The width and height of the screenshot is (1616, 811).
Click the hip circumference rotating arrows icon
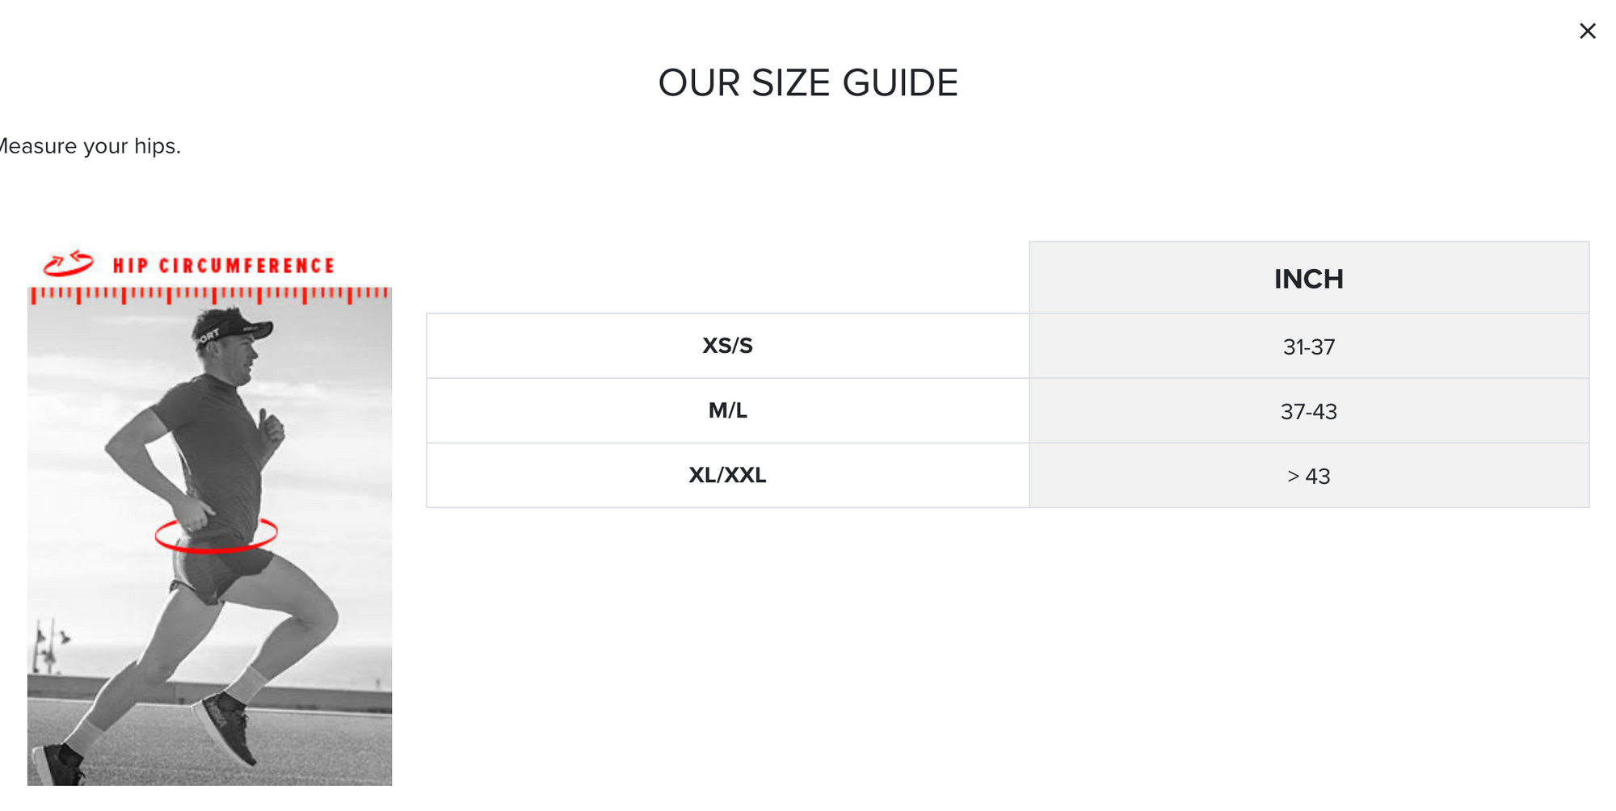[69, 263]
